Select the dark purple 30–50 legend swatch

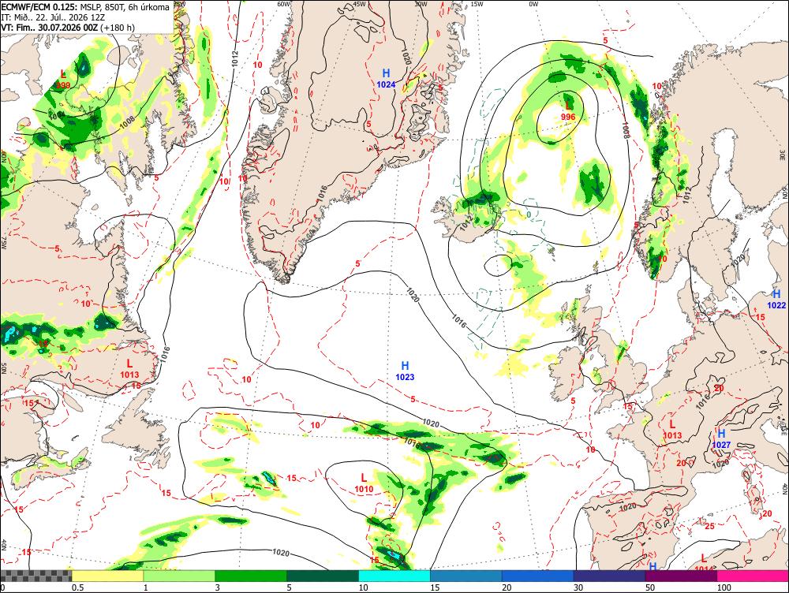(x=609, y=576)
